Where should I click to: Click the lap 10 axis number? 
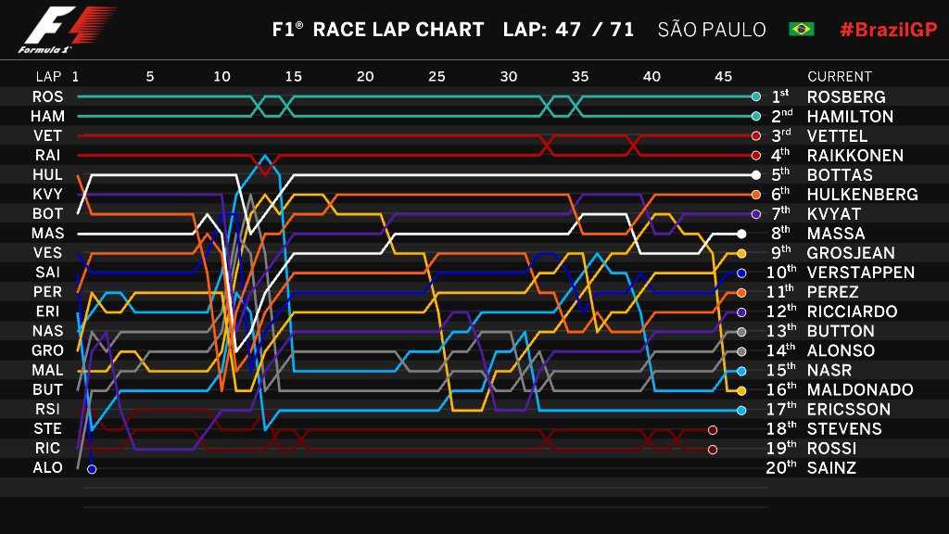click(x=221, y=77)
